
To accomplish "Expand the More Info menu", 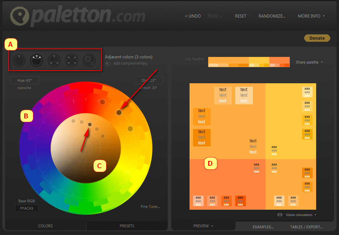I will point(311,16).
